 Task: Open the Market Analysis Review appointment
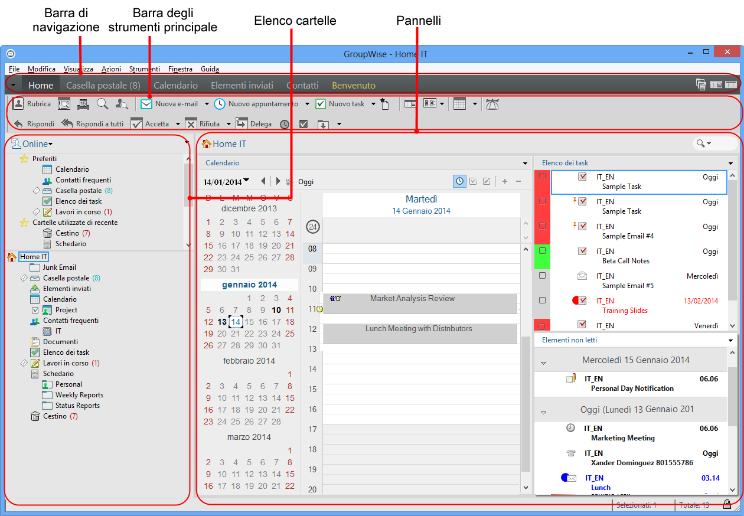[x=420, y=303]
